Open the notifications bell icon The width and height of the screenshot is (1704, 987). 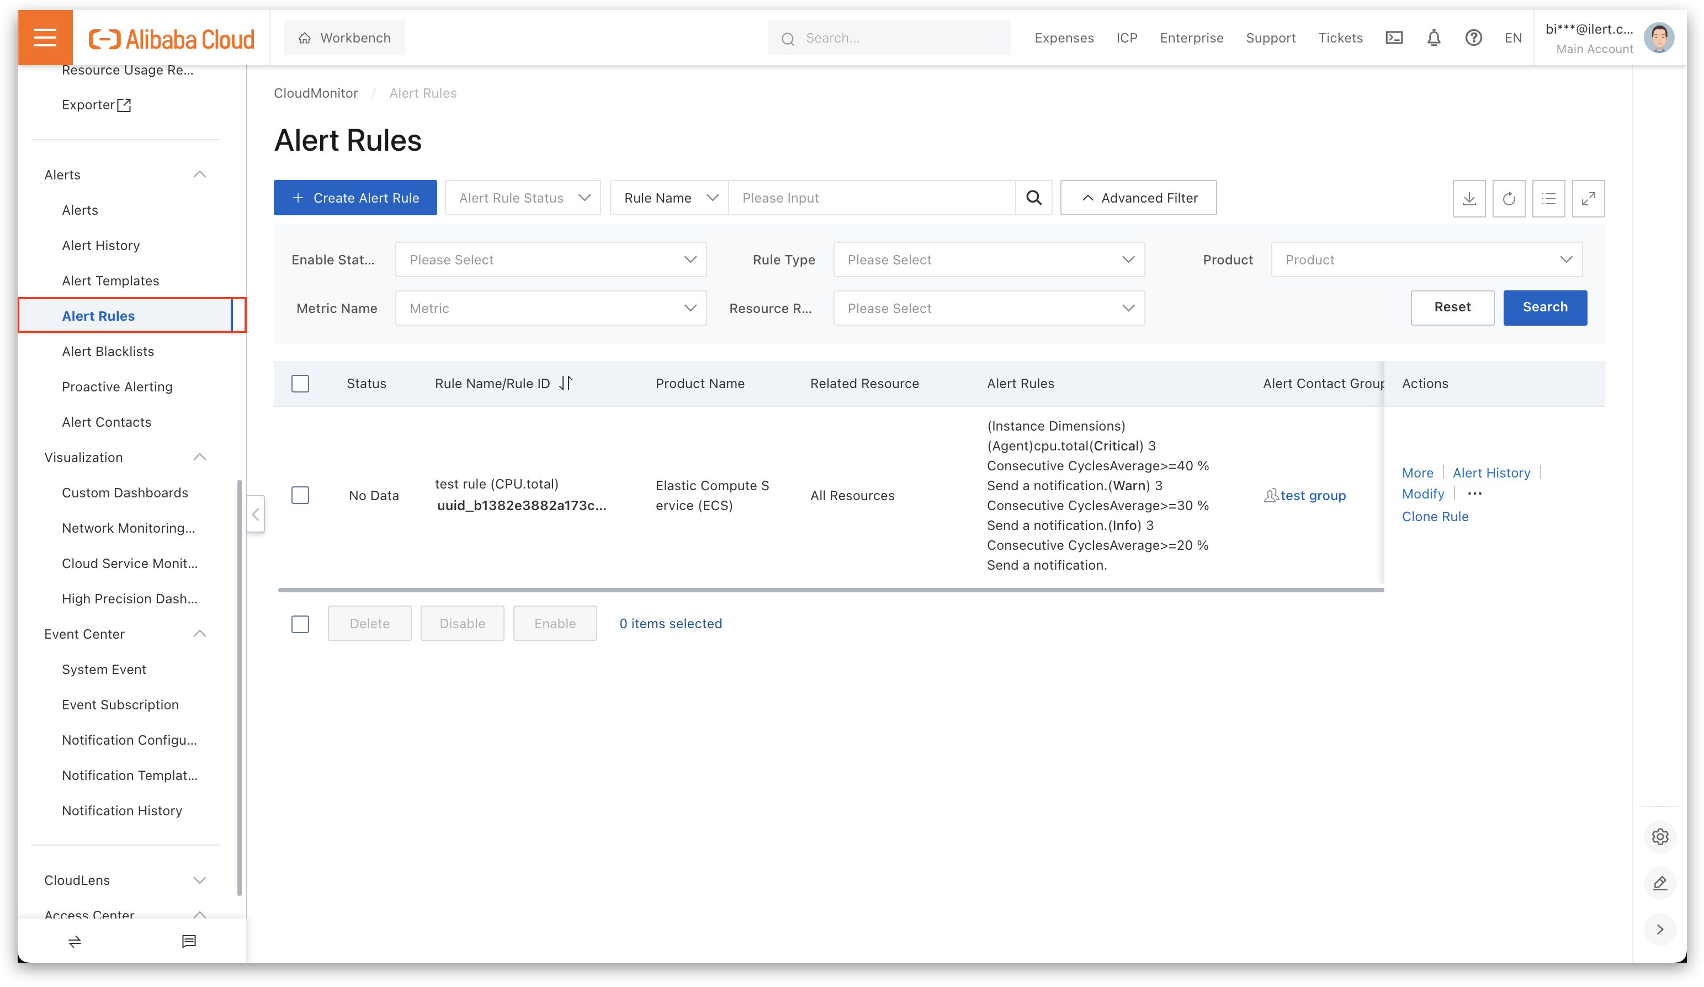[x=1434, y=38]
